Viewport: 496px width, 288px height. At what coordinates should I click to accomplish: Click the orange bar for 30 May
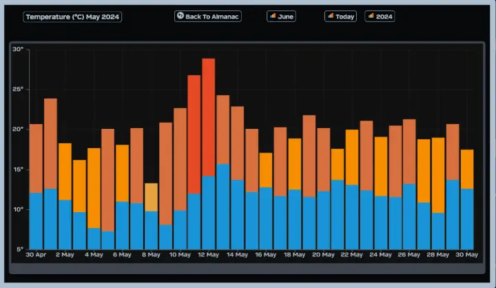[467, 169]
